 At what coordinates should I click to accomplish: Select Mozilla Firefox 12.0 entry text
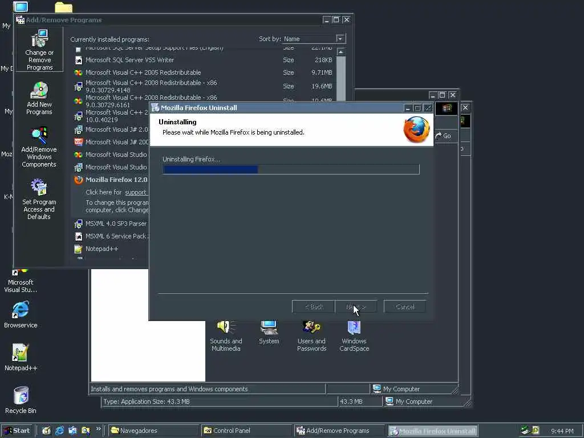[116, 180]
